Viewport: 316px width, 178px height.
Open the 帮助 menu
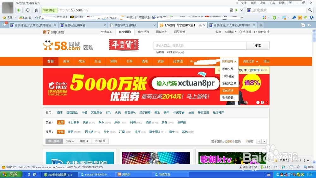point(282,3)
